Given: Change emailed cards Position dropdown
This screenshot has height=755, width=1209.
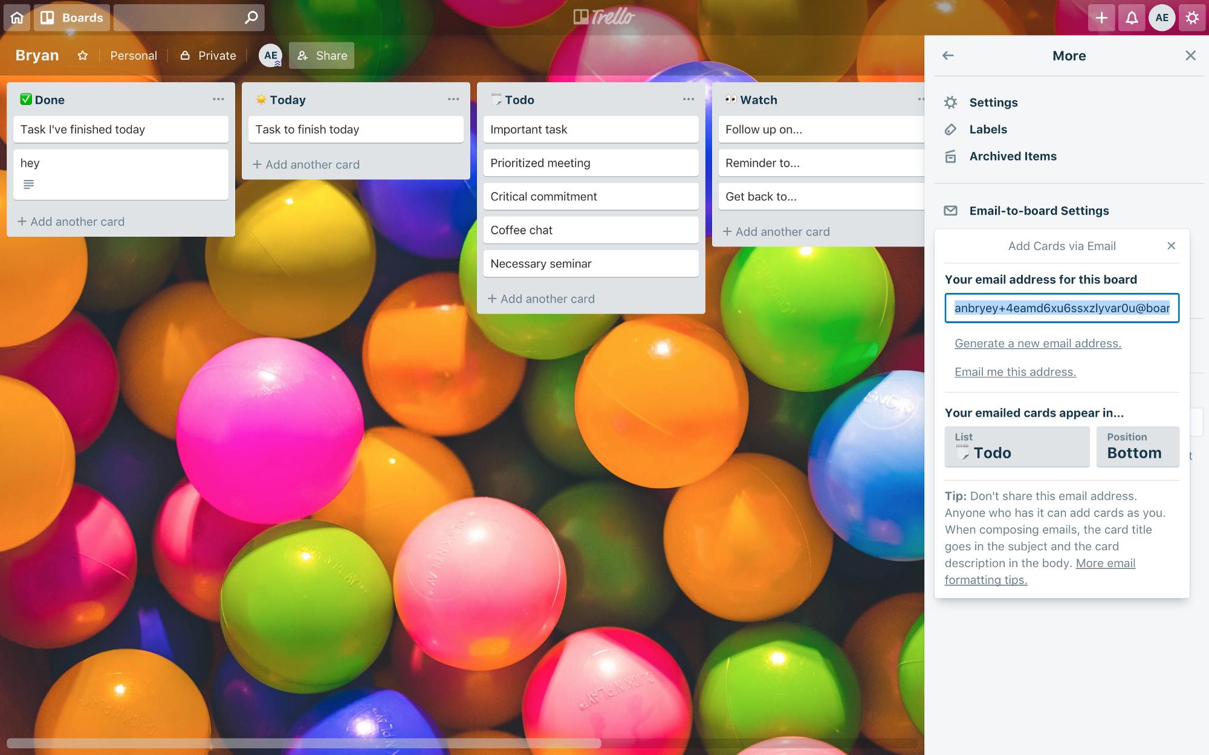Looking at the screenshot, I should click(1138, 447).
